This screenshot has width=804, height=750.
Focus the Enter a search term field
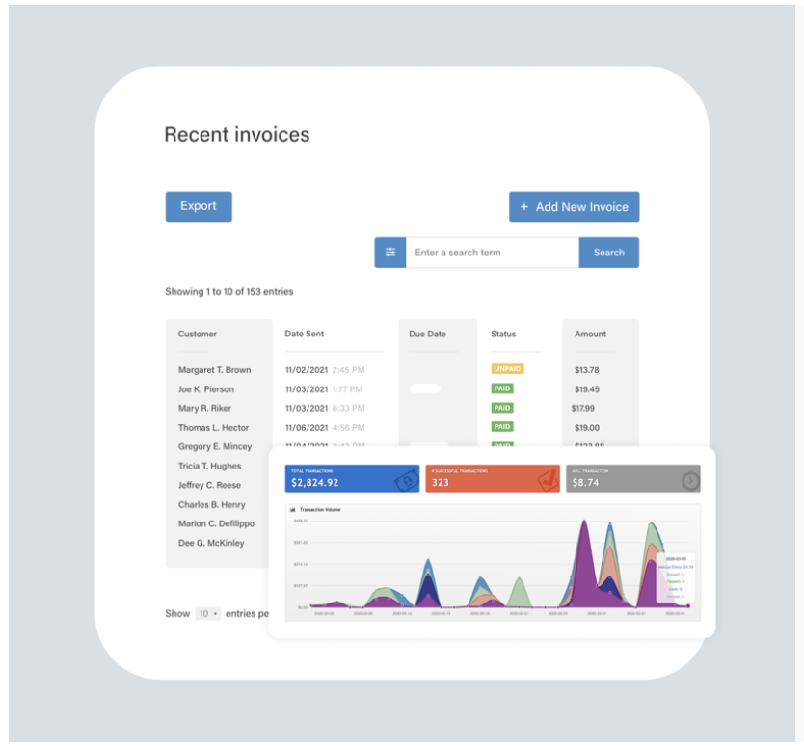tap(492, 253)
